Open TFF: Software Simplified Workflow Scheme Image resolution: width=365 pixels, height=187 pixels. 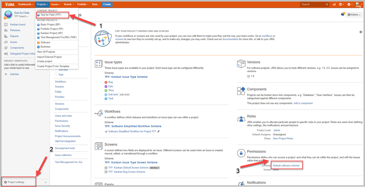(x=133, y=126)
